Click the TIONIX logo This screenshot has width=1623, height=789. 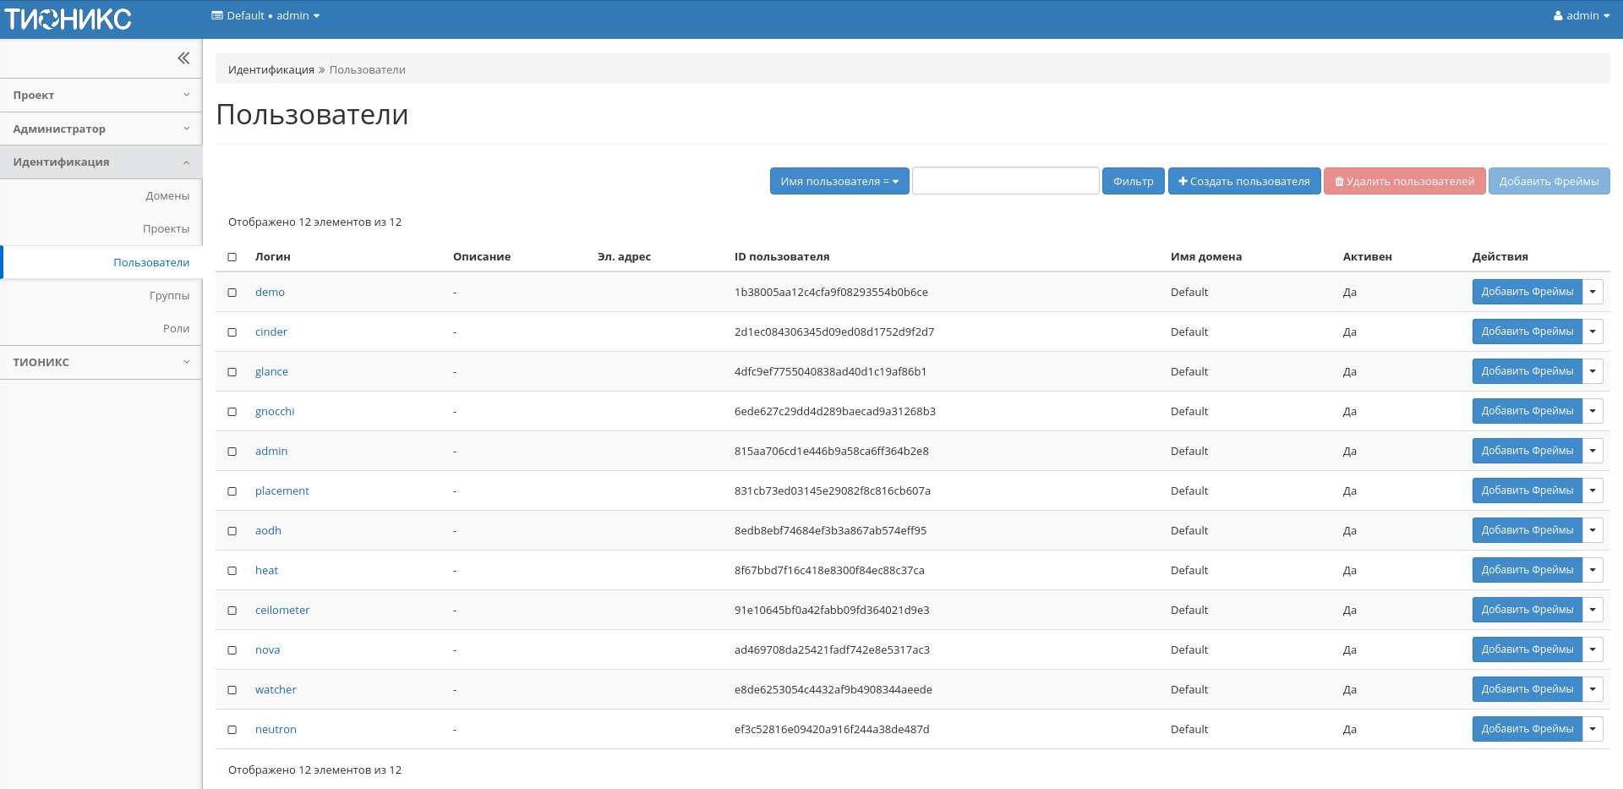click(68, 19)
